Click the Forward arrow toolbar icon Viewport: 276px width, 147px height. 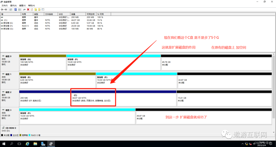click(6, 9)
